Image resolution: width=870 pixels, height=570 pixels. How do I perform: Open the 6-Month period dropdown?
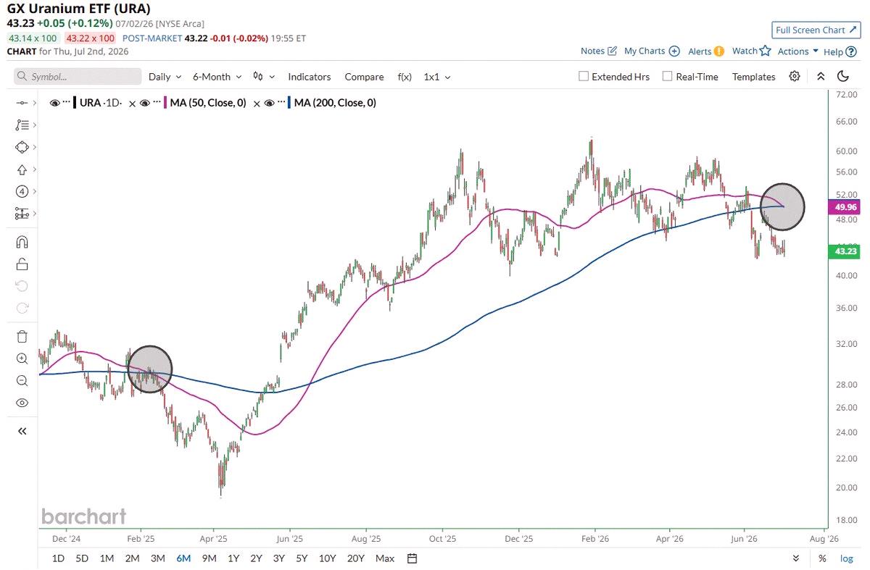tap(216, 76)
